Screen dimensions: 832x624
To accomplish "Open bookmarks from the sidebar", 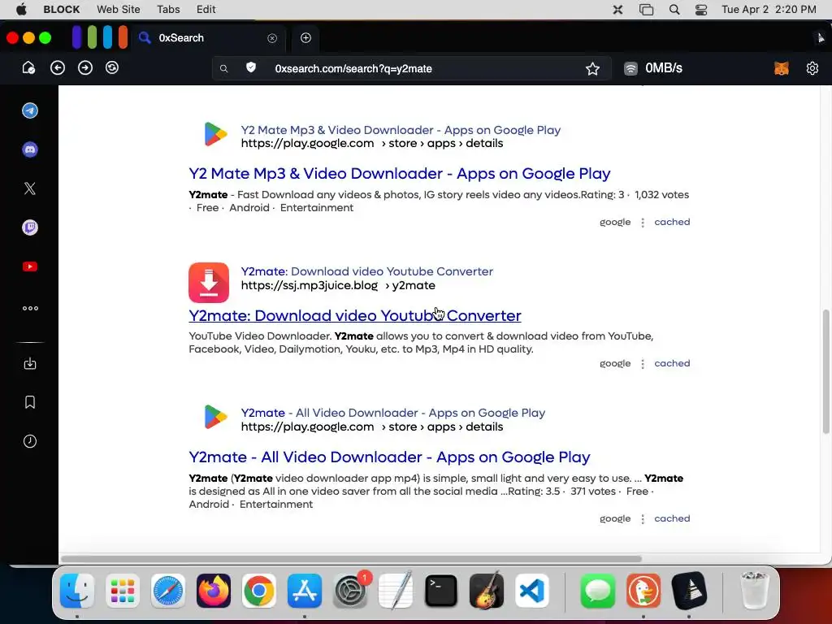I will point(30,402).
